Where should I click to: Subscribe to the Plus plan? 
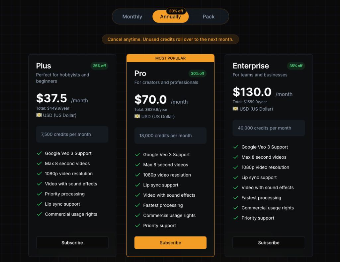pos(72,242)
